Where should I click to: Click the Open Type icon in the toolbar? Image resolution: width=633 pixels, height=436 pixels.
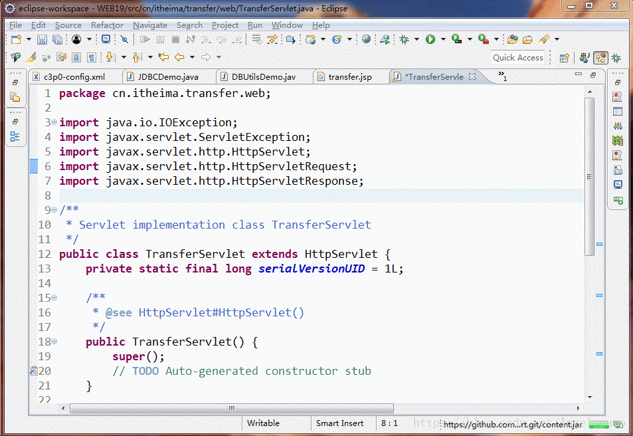point(513,39)
